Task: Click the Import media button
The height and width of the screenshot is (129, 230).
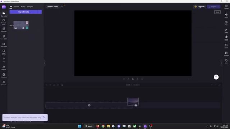Action: point(24,12)
